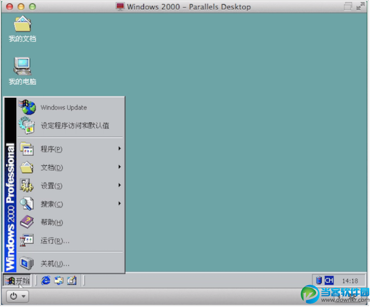Open the 搜索(C) menu entry
The height and width of the screenshot is (307, 370).
click(x=70, y=204)
